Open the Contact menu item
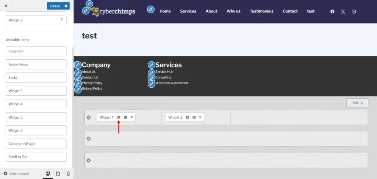The height and width of the screenshot is (179, 377). (x=290, y=11)
